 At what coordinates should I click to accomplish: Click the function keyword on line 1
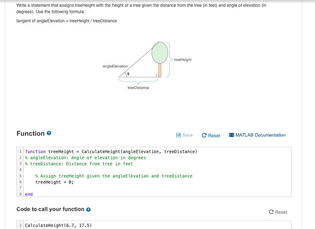35,152
